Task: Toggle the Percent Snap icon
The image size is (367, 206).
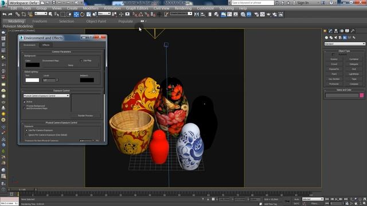Action: [147, 14]
